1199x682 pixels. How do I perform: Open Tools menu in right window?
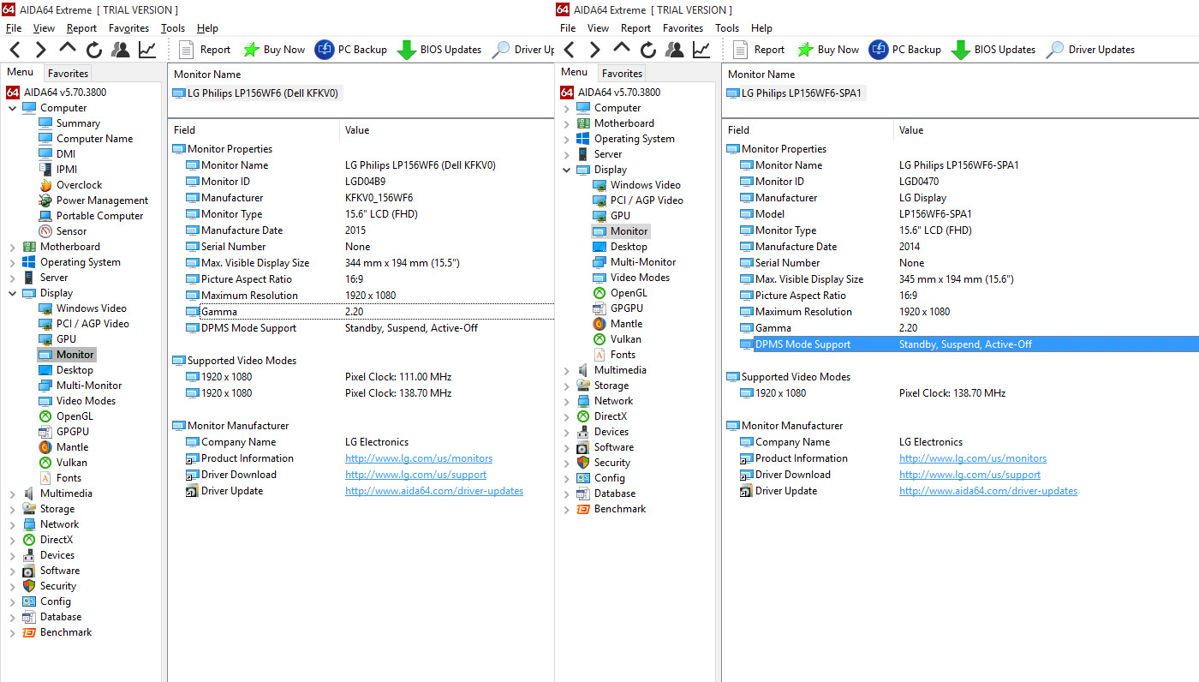727,28
